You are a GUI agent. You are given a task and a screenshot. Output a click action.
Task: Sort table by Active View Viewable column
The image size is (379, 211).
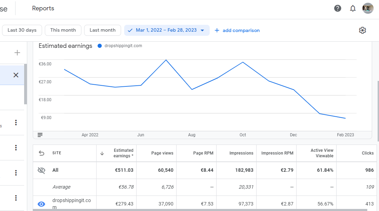(322, 153)
